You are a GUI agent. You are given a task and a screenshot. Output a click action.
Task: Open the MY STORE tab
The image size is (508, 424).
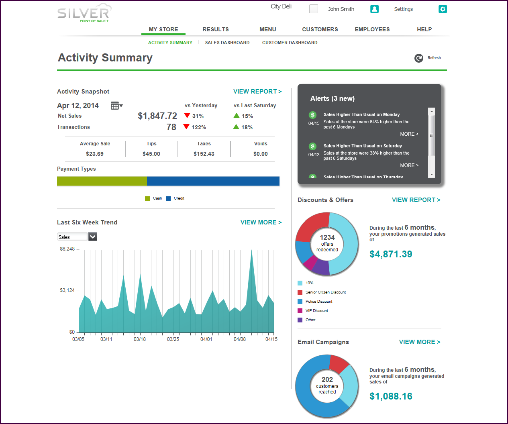(x=163, y=29)
